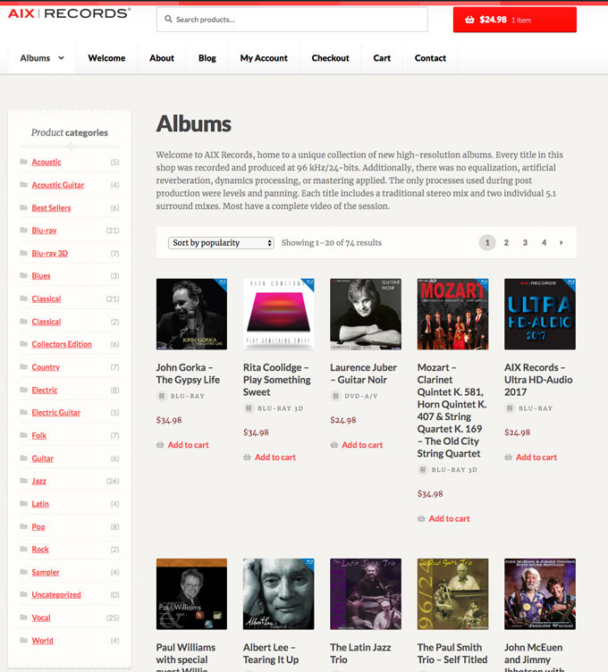Click the AIX Records logo
The width and height of the screenshot is (608, 672).
[x=69, y=13]
